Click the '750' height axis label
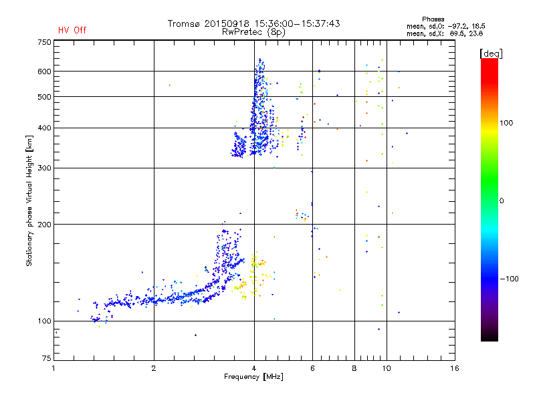The width and height of the screenshot is (535, 401). coord(44,42)
